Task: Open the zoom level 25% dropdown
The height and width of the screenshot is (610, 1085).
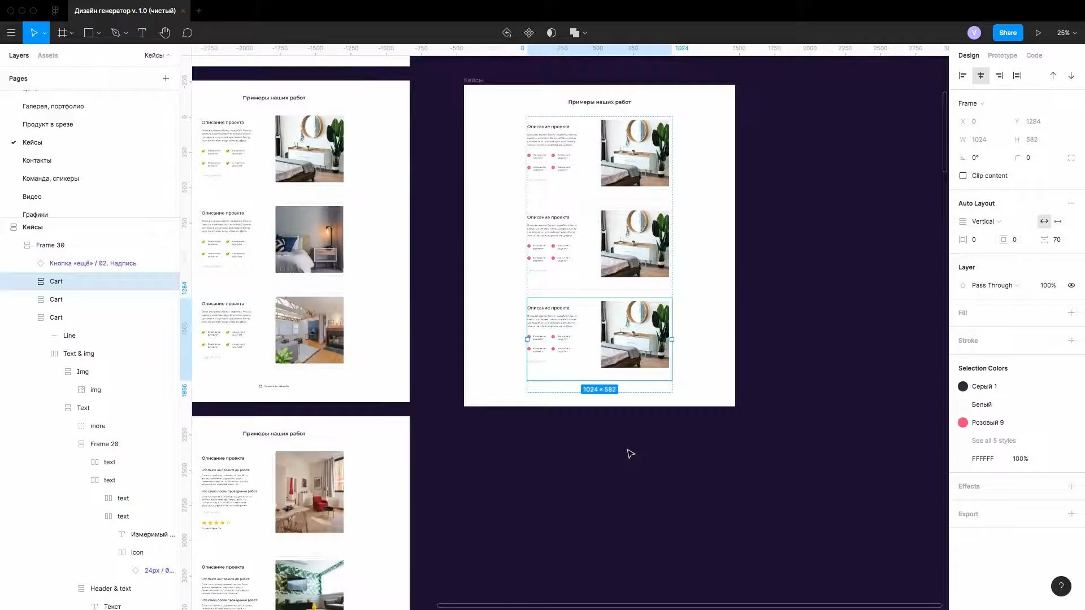Action: (x=1066, y=33)
